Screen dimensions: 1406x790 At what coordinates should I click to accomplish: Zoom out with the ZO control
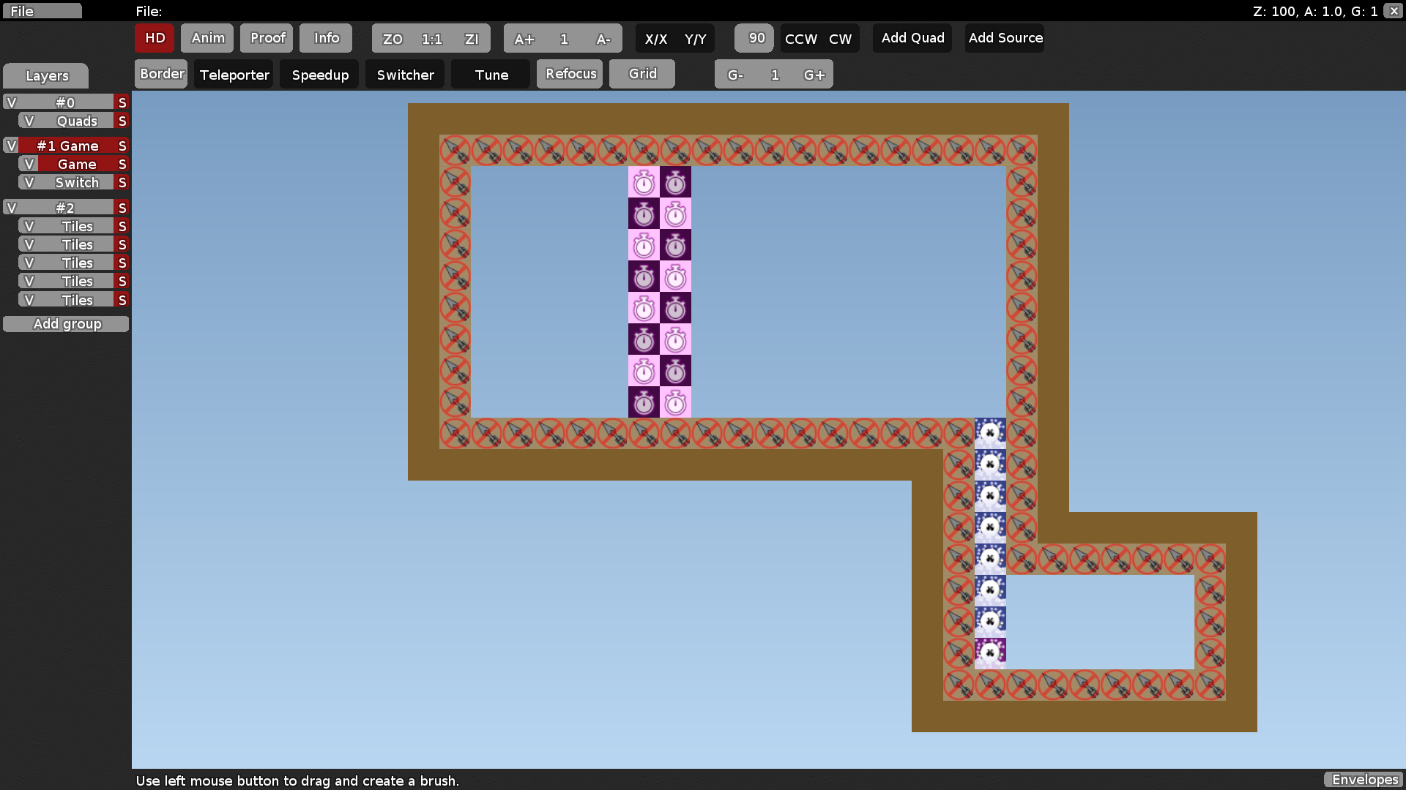coord(393,38)
